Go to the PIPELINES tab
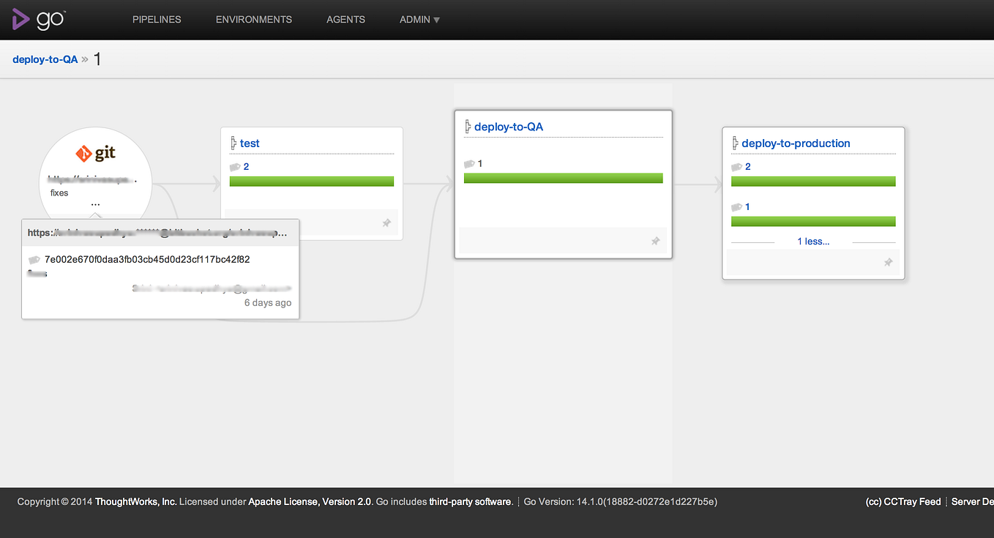The width and height of the screenshot is (994, 538). 157,20
